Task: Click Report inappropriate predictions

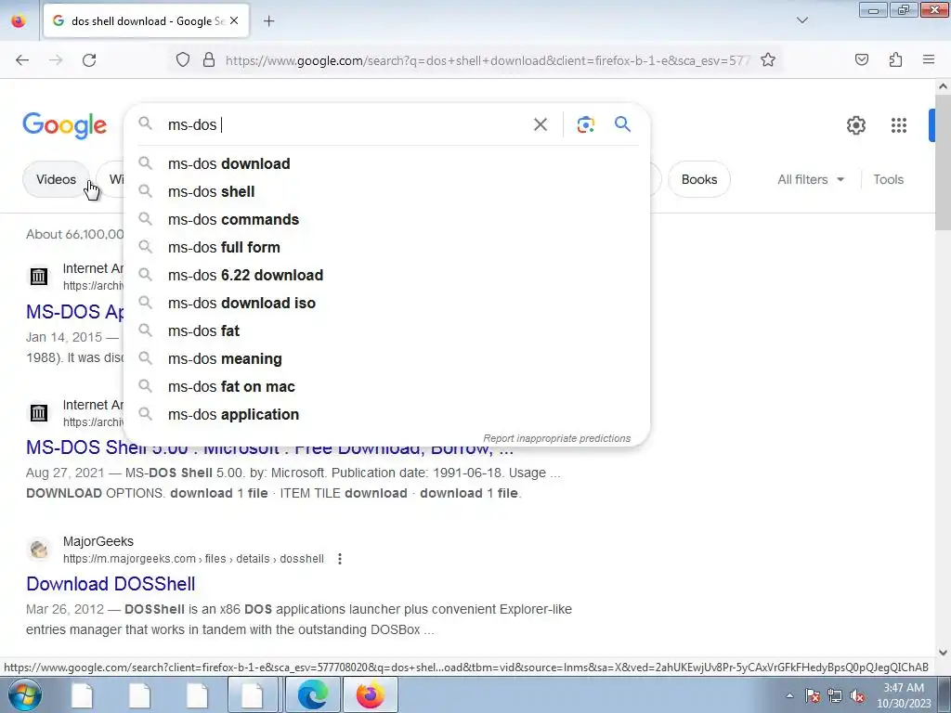Action: 557,438
